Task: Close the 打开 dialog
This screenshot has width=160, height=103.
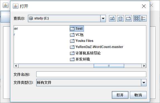Action: pyautogui.click(x=144, y=6)
